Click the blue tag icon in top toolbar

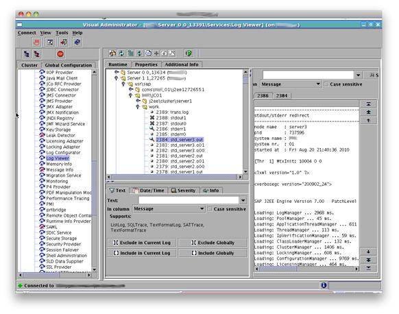[x=77, y=43]
